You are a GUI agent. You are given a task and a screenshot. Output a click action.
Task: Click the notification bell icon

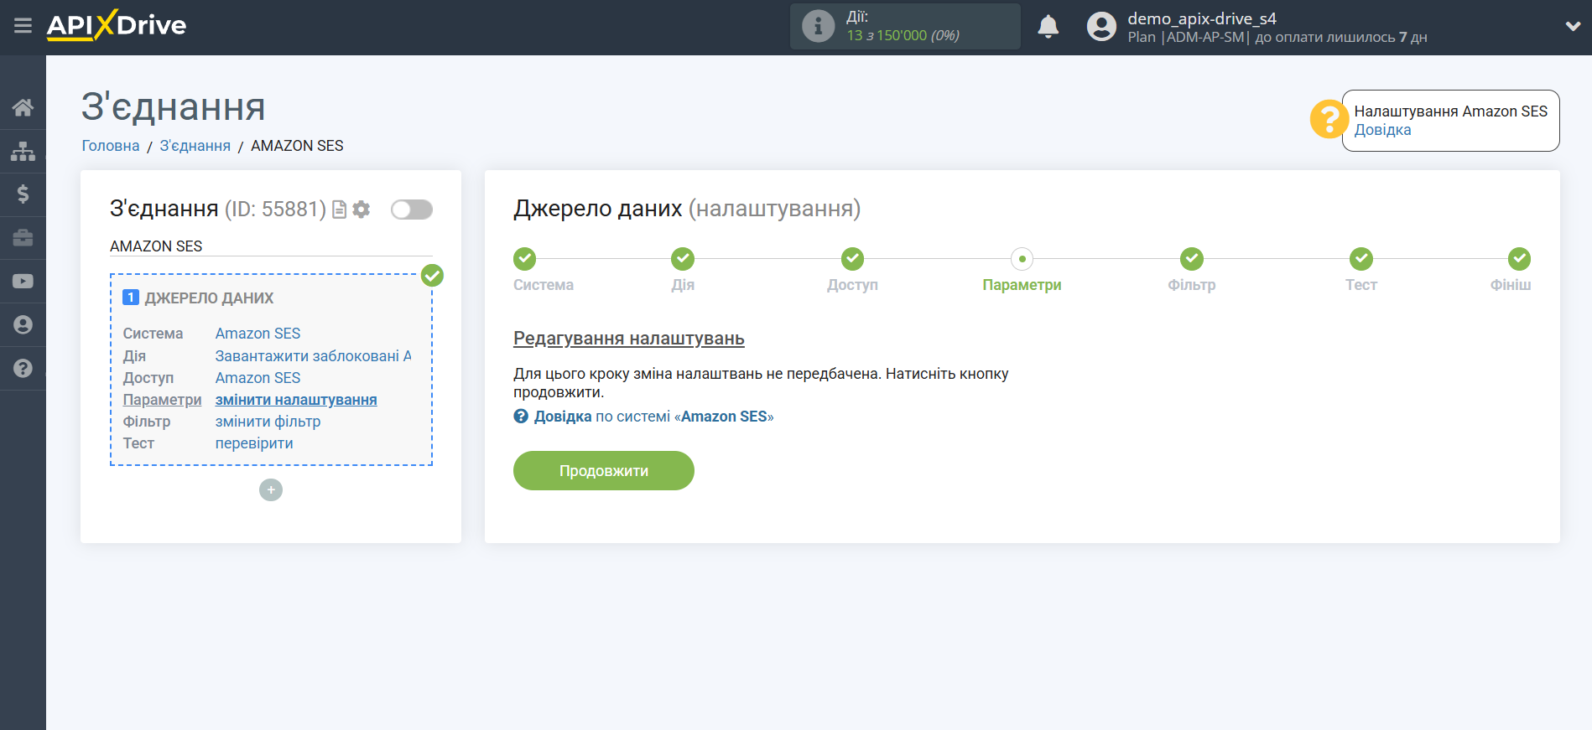[1048, 27]
